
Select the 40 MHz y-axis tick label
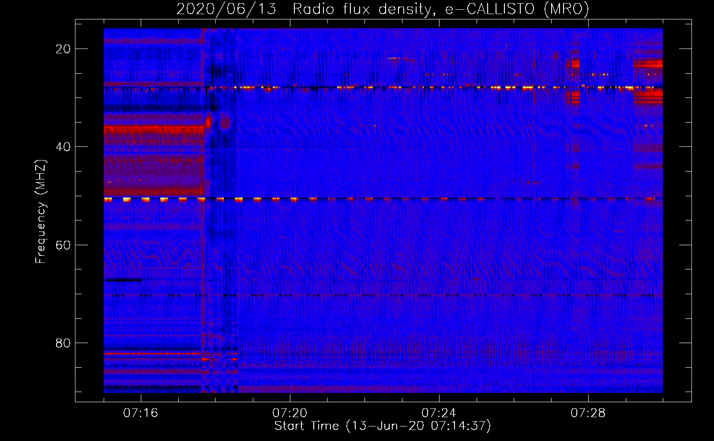pos(63,147)
